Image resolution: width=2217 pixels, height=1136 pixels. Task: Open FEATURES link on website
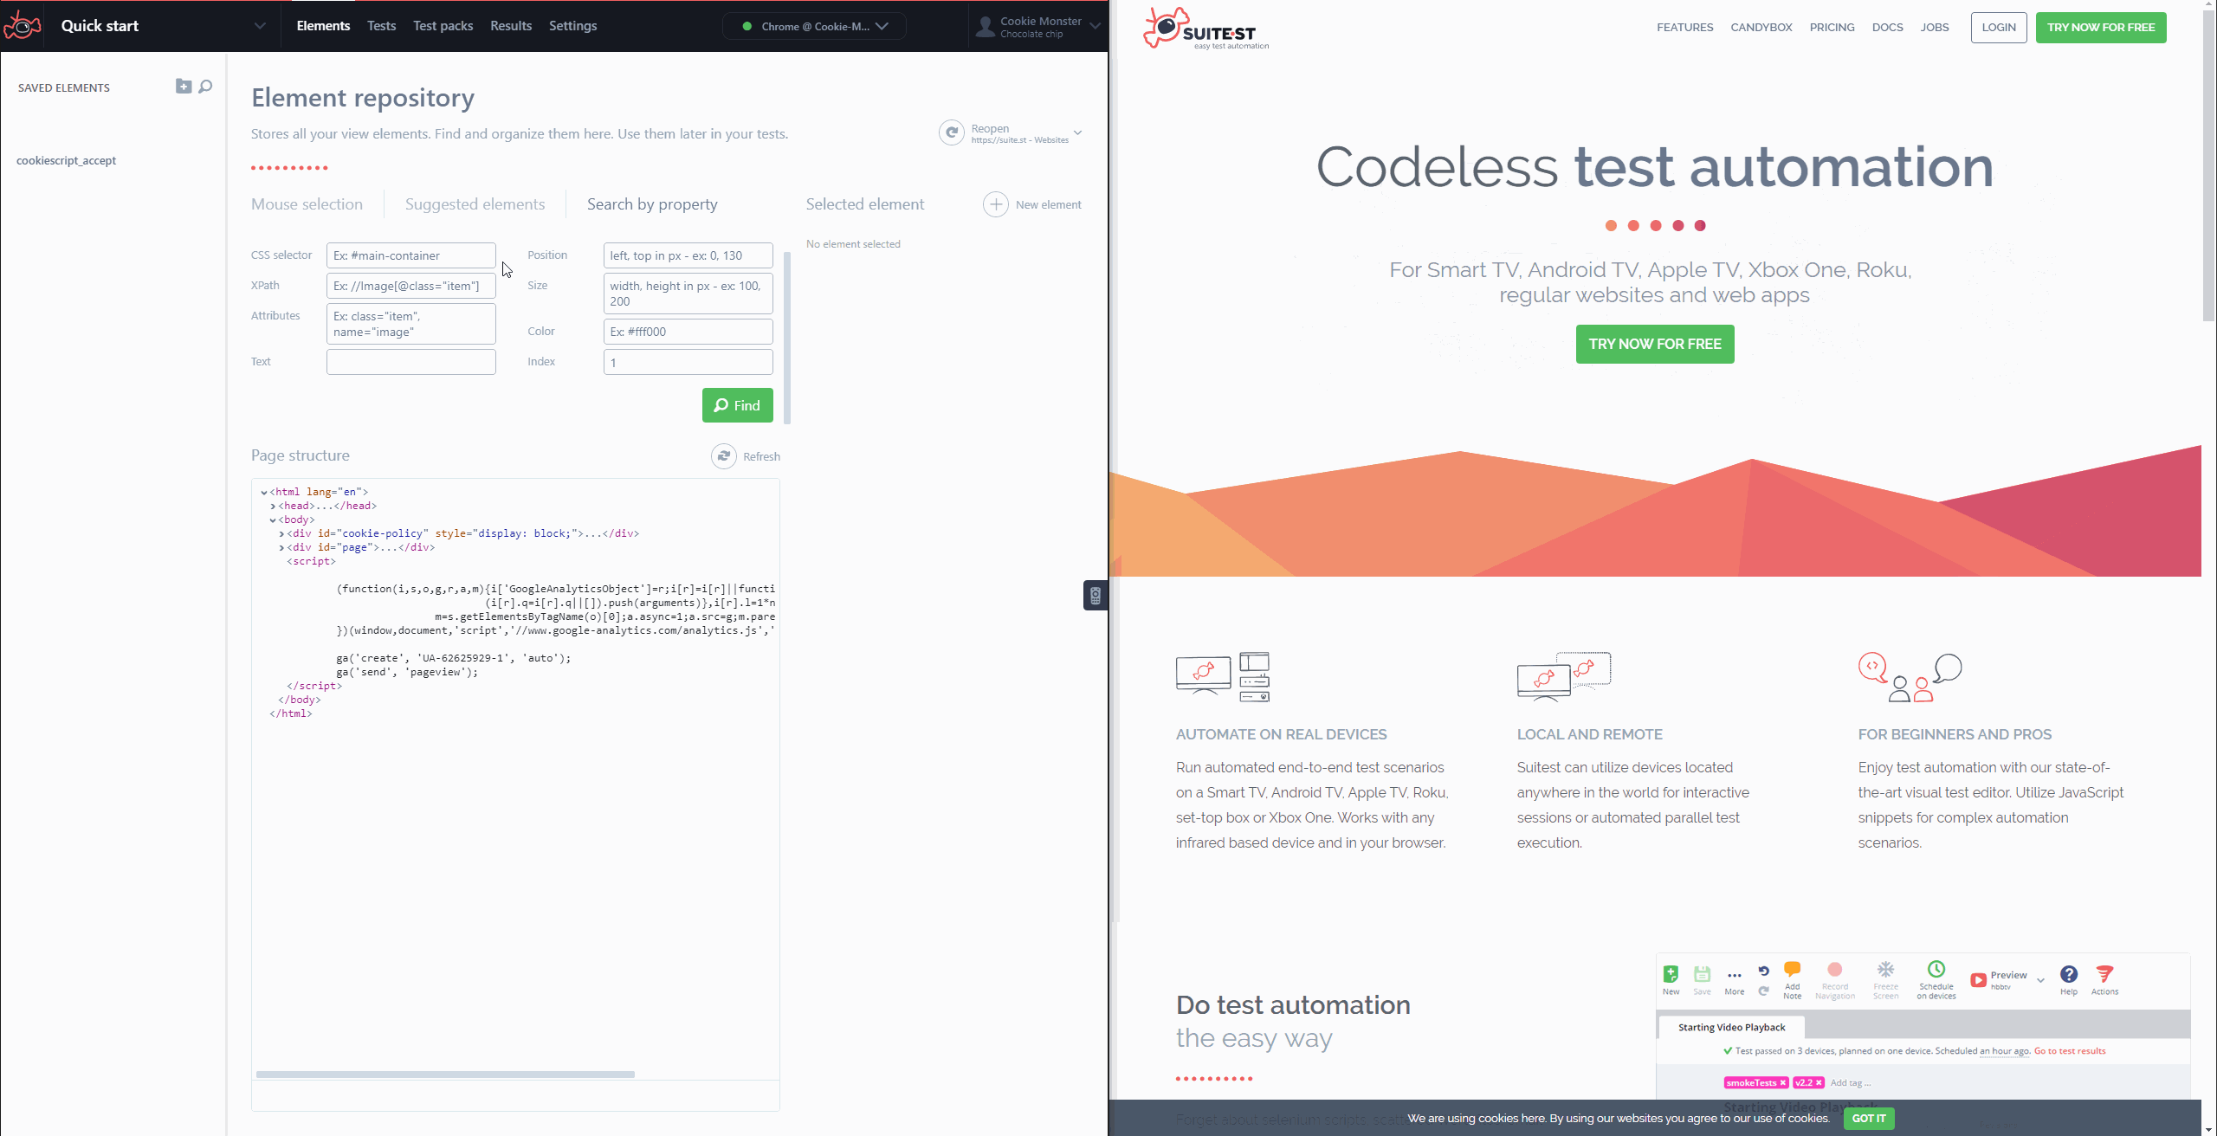tap(1684, 28)
